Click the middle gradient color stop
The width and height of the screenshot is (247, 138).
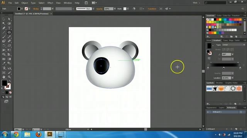pyautogui.click(x=224, y=68)
